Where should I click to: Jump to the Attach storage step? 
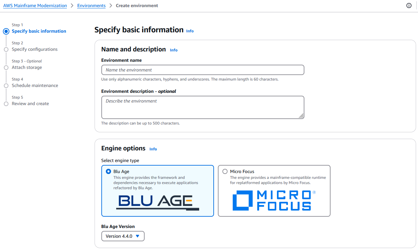click(27, 67)
